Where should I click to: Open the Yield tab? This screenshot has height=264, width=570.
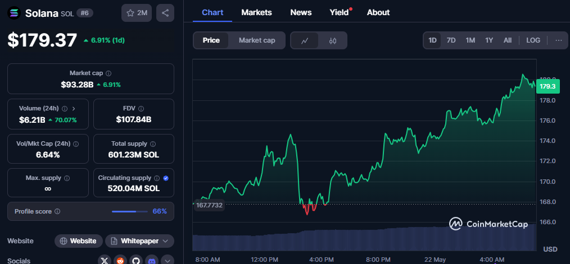point(339,12)
